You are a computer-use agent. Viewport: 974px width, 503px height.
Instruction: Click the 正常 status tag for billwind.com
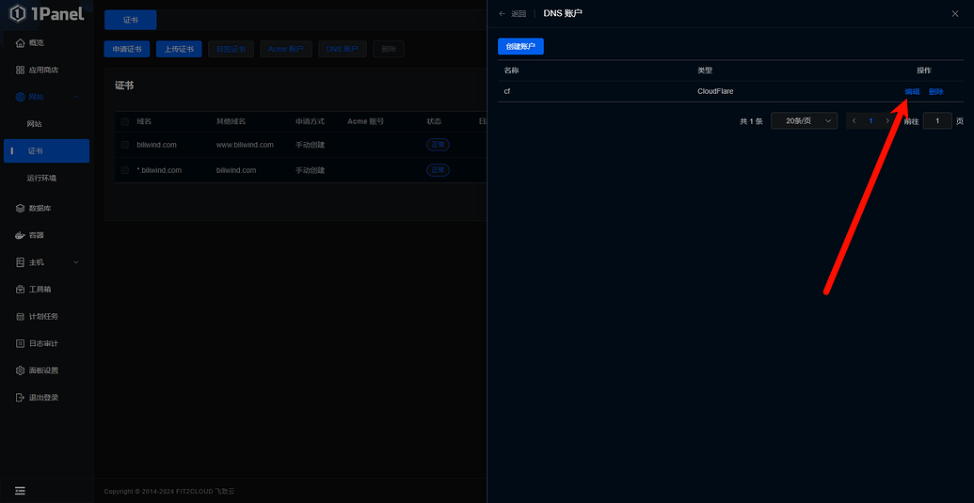click(x=438, y=145)
